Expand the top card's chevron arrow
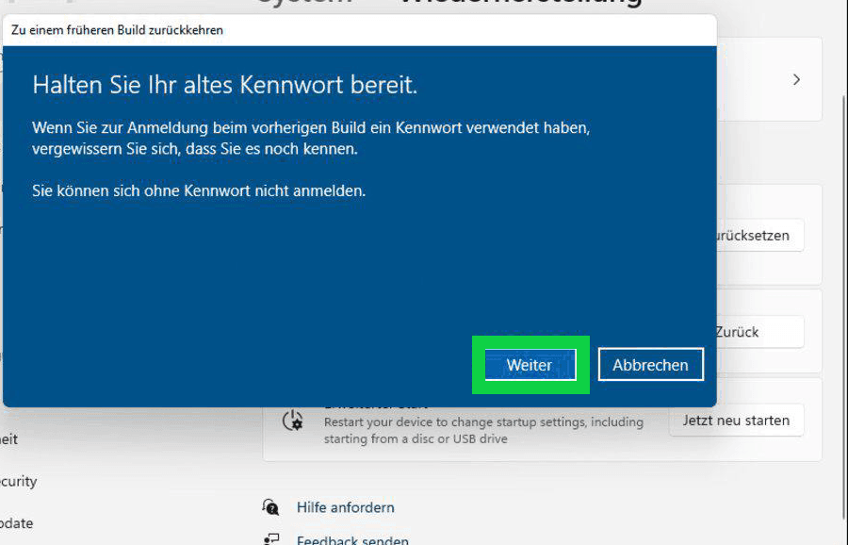The image size is (848, 545). coord(796,80)
